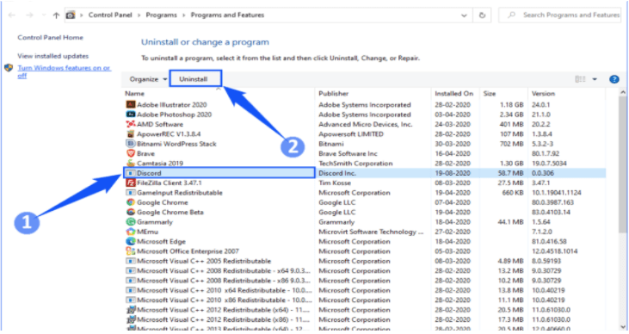Image resolution: width=629 pixels, height=334 pixels.
Task: Click the Search Programs and Features box
Action: (560, 15)
